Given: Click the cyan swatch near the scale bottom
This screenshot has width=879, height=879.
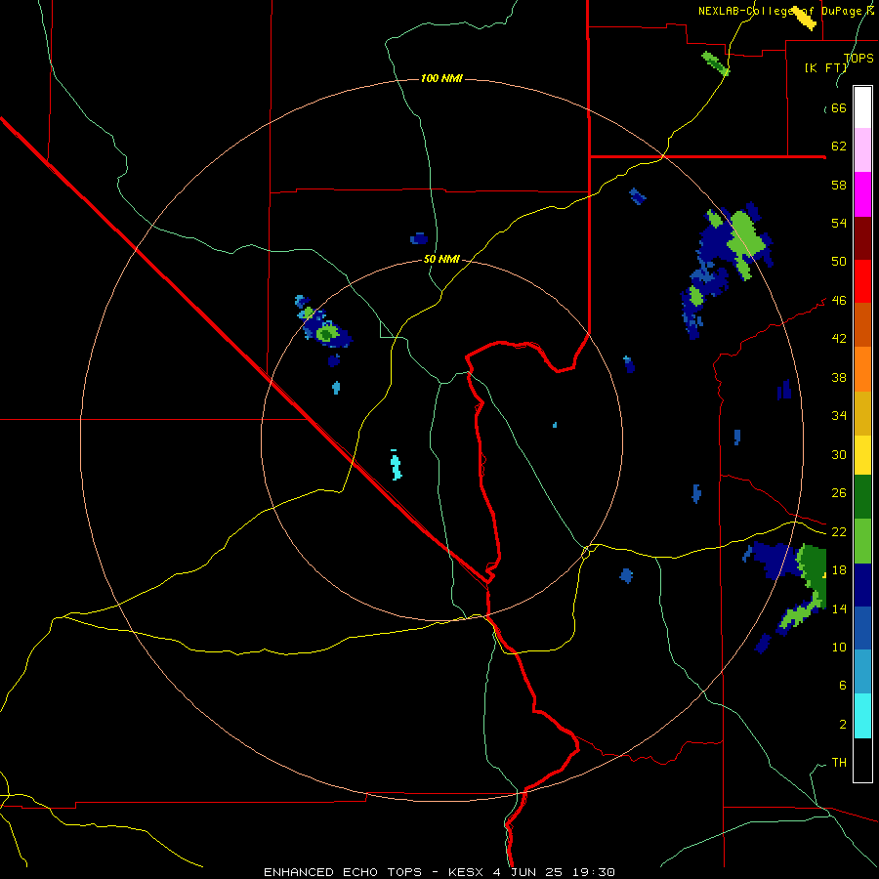Looking at the screenshot, I should tap(862, 716).
